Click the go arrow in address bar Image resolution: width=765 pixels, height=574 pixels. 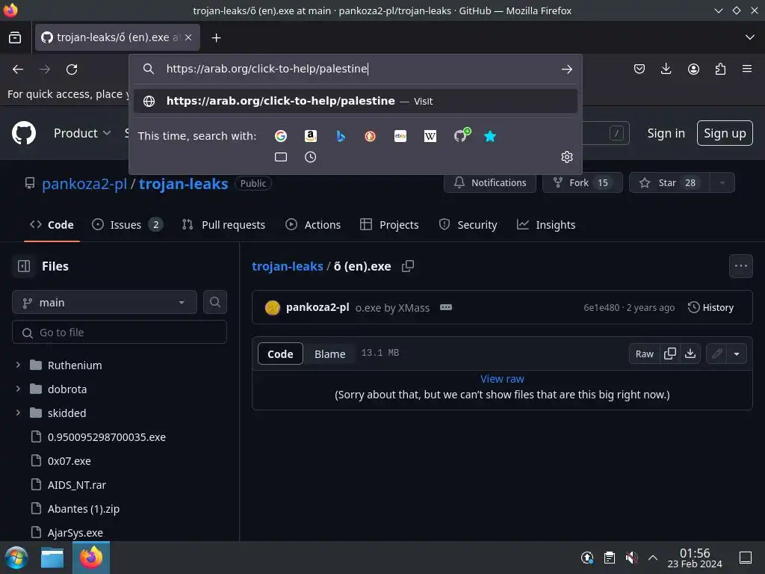pyautogui.click(x=566, y=70)
